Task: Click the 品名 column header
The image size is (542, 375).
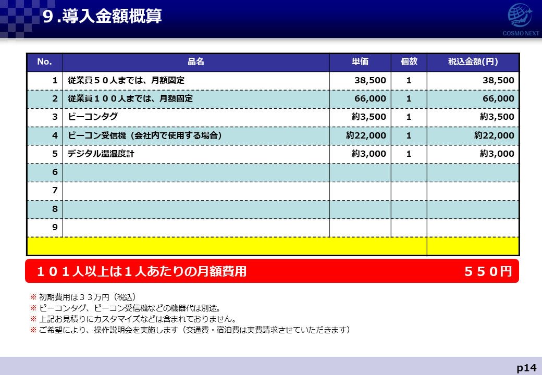Action: tap(196, 62)
